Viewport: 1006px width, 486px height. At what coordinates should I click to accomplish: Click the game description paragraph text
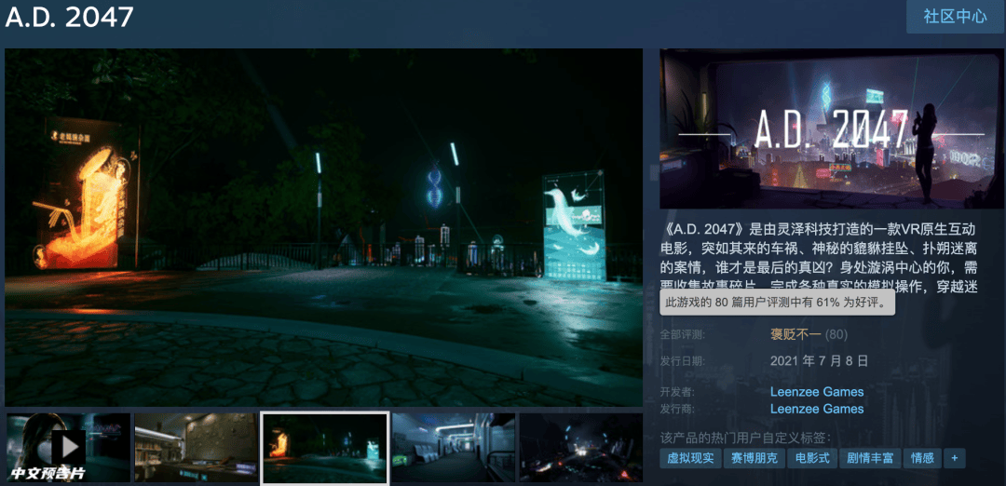click(819, 258)
